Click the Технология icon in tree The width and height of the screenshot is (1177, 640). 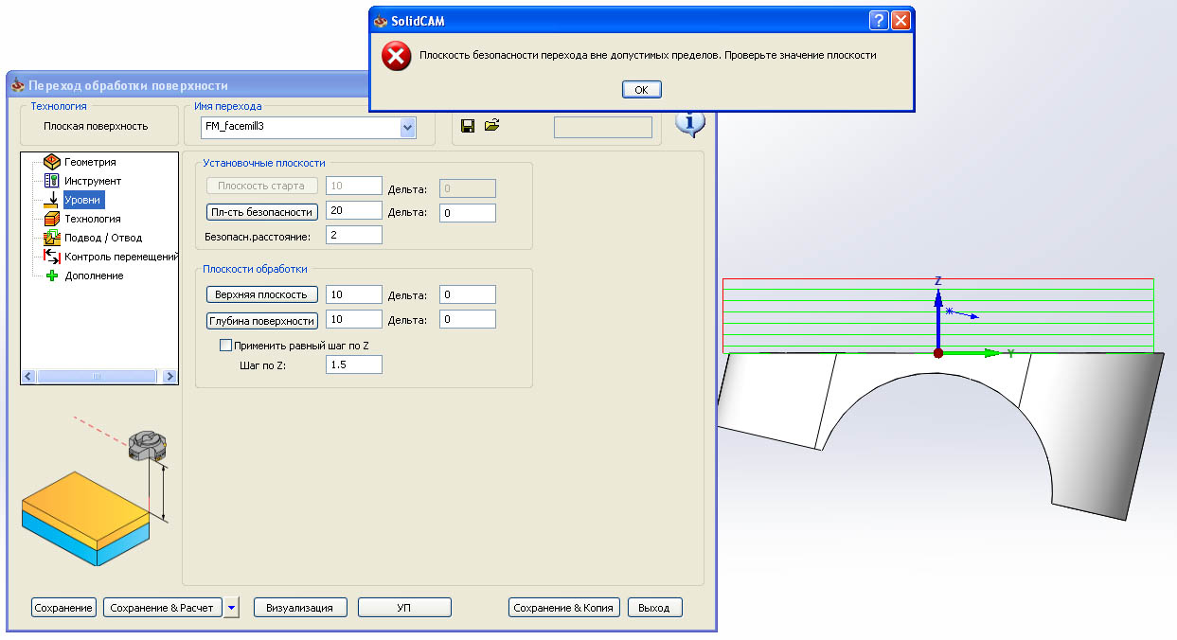[x=52, y=219]
